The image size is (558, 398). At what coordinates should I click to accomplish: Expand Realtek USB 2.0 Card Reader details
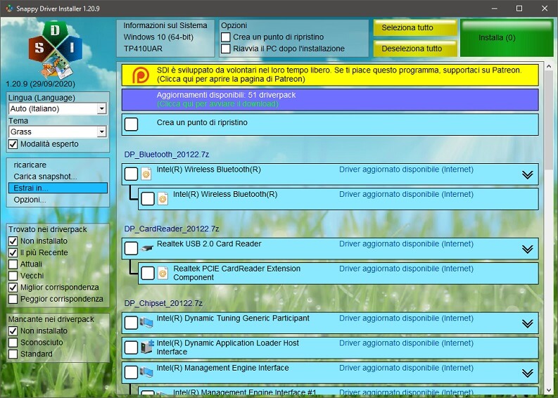528,249
